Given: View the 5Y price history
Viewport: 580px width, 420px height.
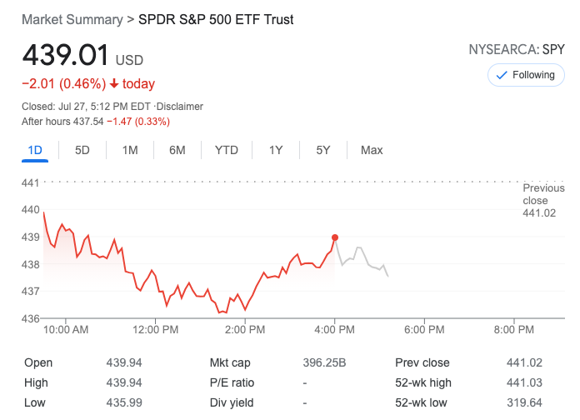Looking at the screenshot, I should click(323, 150).
